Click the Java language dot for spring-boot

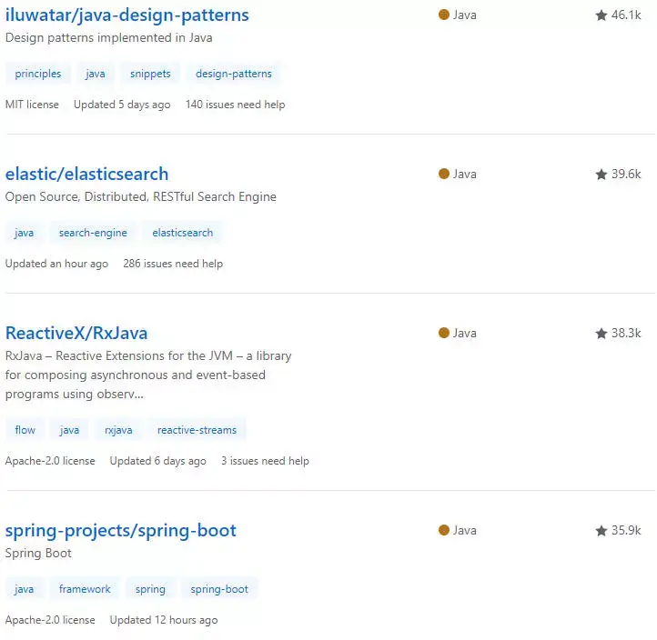pos(444,530)
